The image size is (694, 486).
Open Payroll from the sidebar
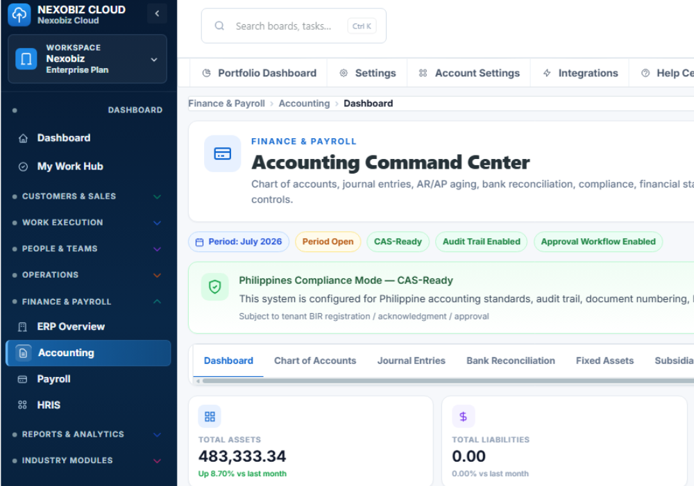88,379
